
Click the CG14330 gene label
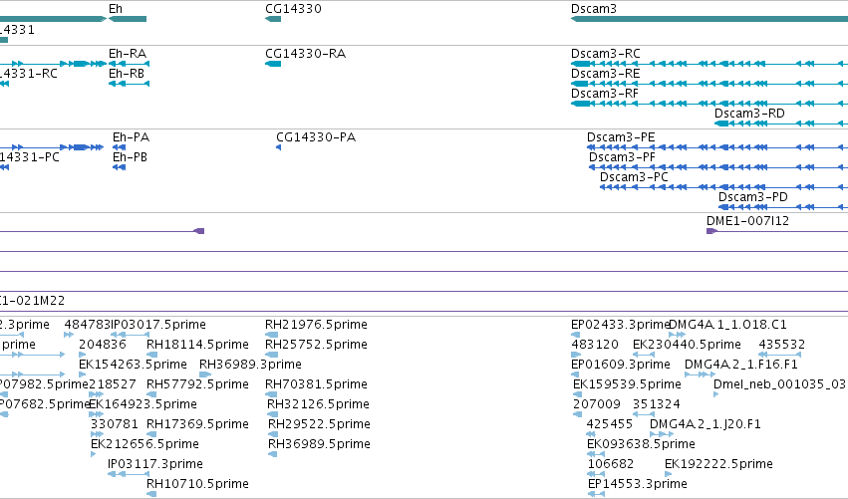(x=293, y=9)
